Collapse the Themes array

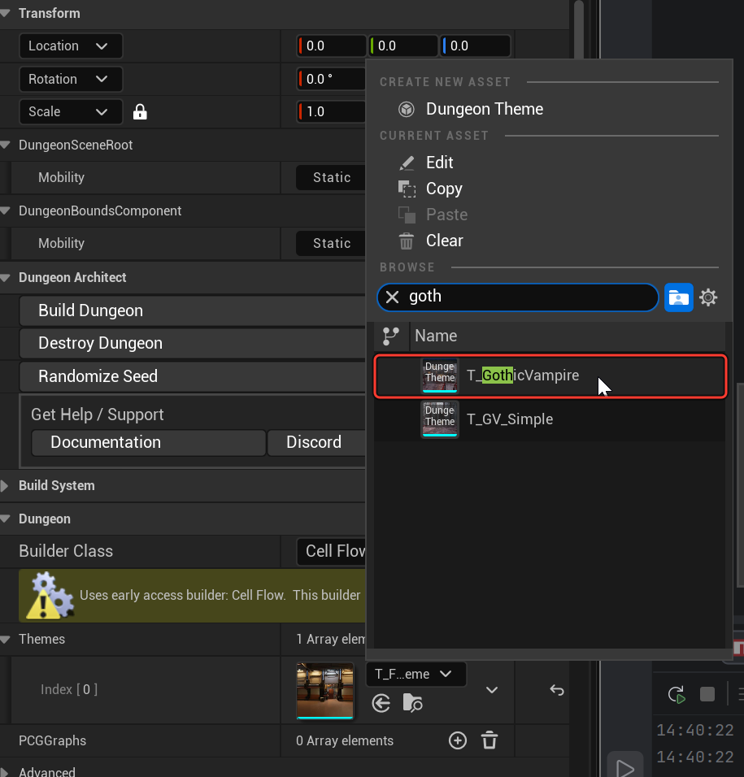[x=6, y=640]
